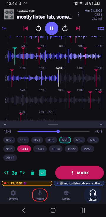Tap the Feature Talk category label
Screen dimensions: 106x217
(26, 11)
